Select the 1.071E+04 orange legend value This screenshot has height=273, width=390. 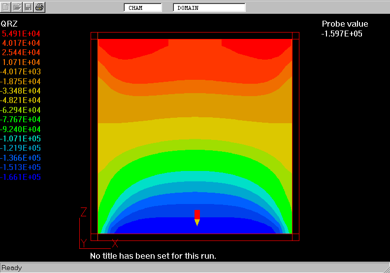[21, 63]
